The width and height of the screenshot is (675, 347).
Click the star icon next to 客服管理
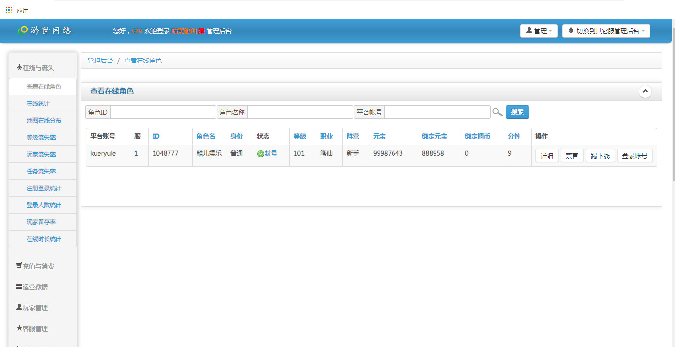coord(19,328)
